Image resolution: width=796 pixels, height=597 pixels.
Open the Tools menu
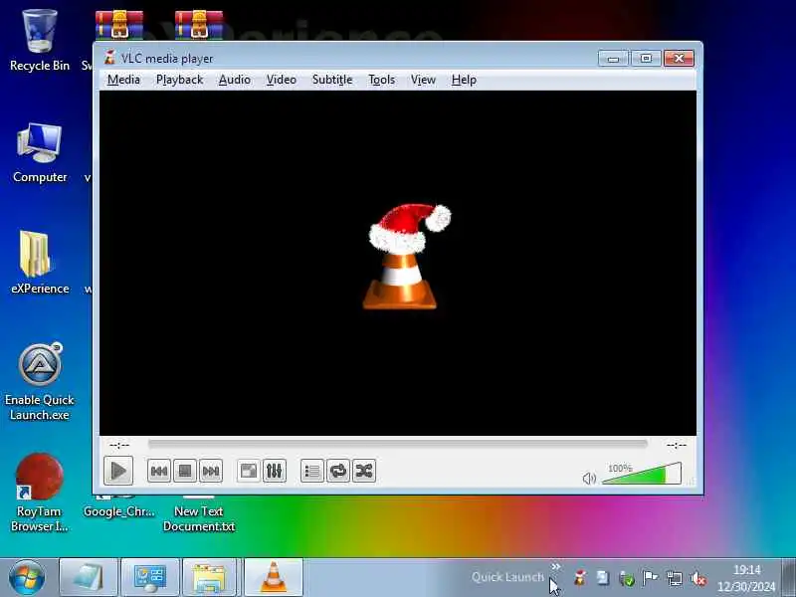click(382, 80)
